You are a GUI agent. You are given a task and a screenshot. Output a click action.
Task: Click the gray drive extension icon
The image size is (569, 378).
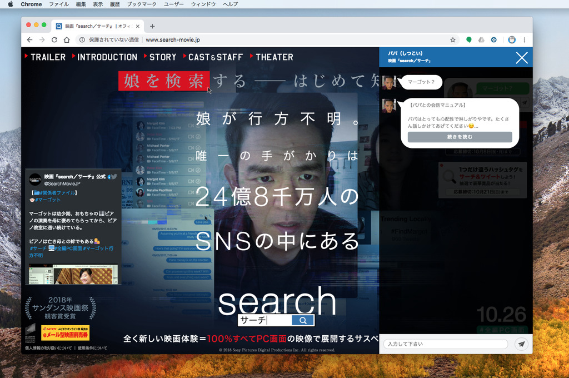coord(481,40)
